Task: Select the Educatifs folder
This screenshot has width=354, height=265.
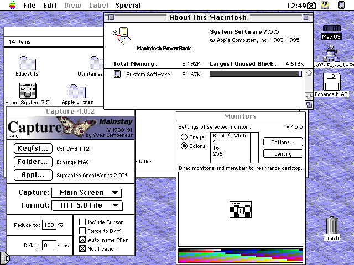Action: point(27,63)
